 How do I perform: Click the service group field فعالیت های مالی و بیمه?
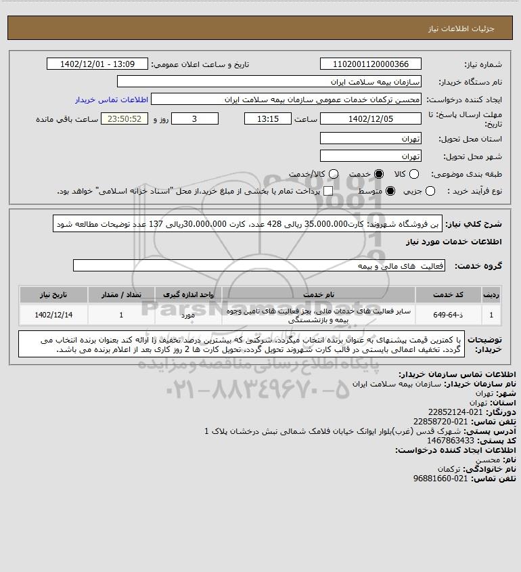click(259, 265)
